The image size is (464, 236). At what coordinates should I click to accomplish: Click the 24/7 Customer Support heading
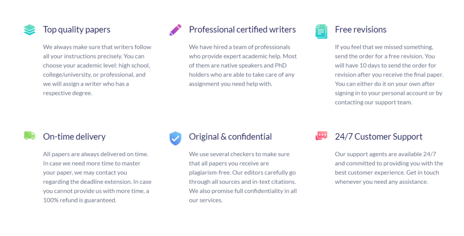tap(378, 137)
